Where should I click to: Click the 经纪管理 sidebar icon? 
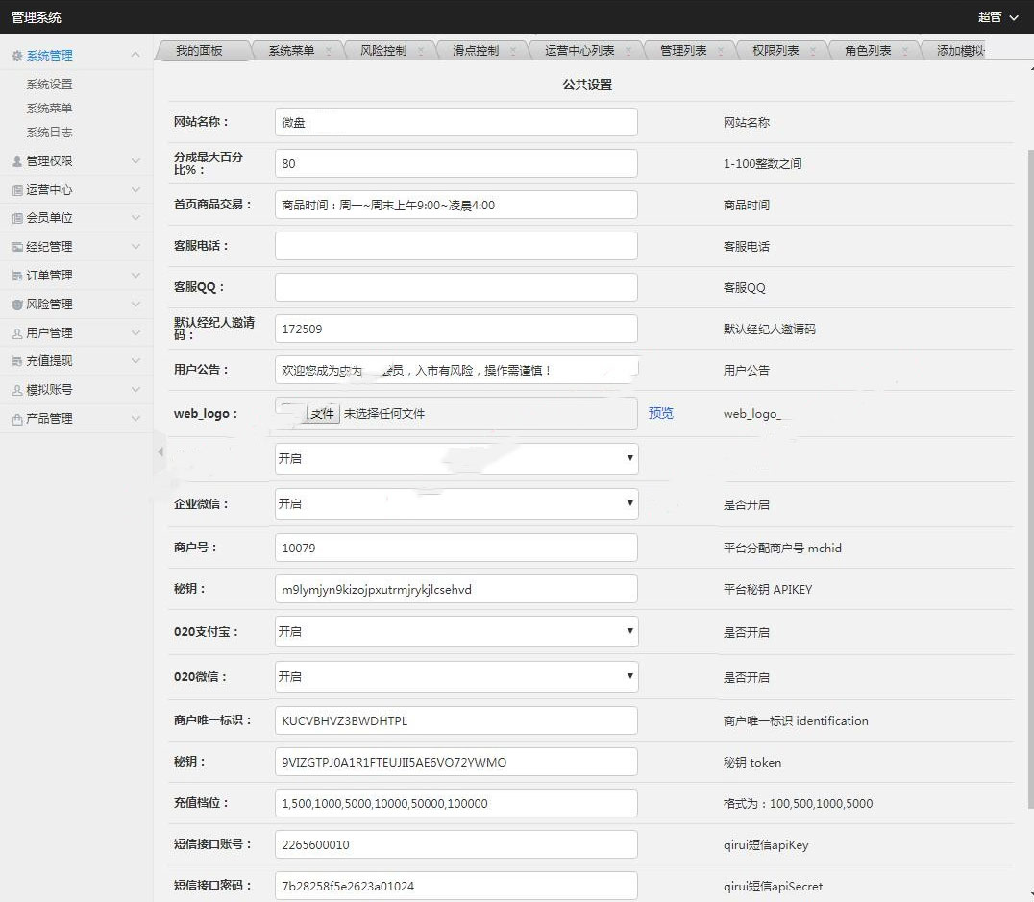(x=13, y=247)
